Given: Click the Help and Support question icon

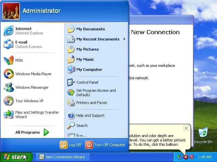Looking at the screenshot, I should (x=71, y=115).
